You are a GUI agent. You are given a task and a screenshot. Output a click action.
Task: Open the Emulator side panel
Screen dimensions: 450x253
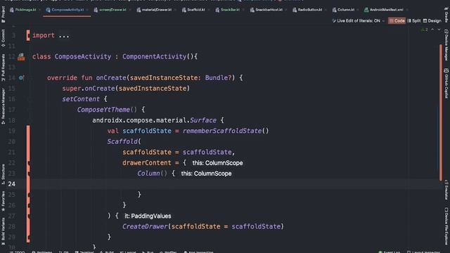(x=446, y=190)
